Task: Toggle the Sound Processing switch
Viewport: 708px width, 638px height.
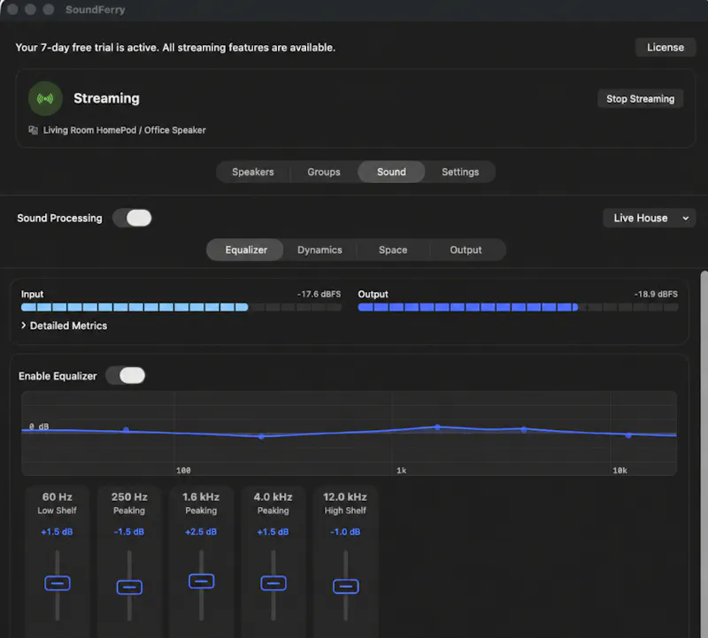Action: tap(132, 218)
